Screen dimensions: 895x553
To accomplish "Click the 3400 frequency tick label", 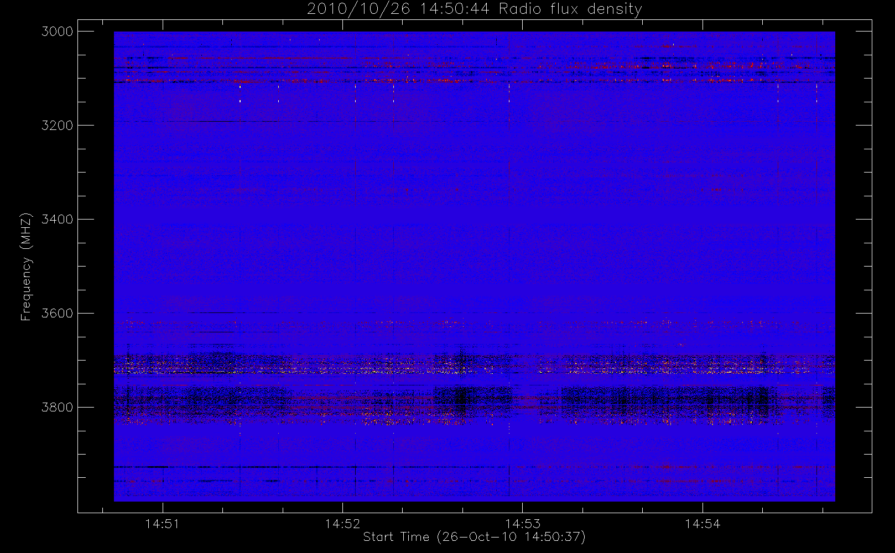I will coord(58,220).
